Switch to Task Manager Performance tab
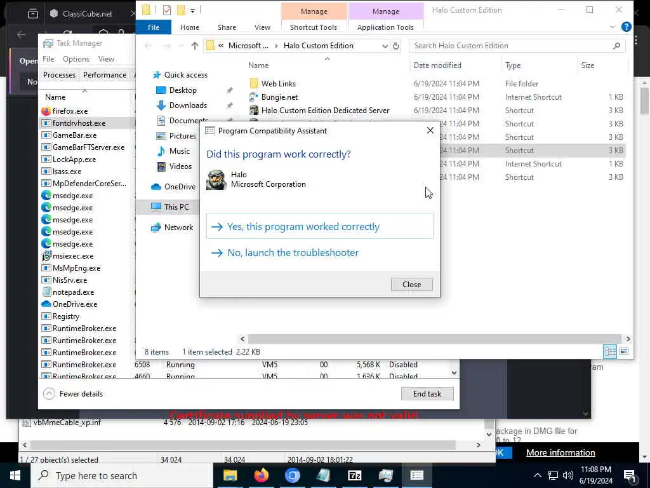Screen dimensions: 650x488 pos(105,75)
